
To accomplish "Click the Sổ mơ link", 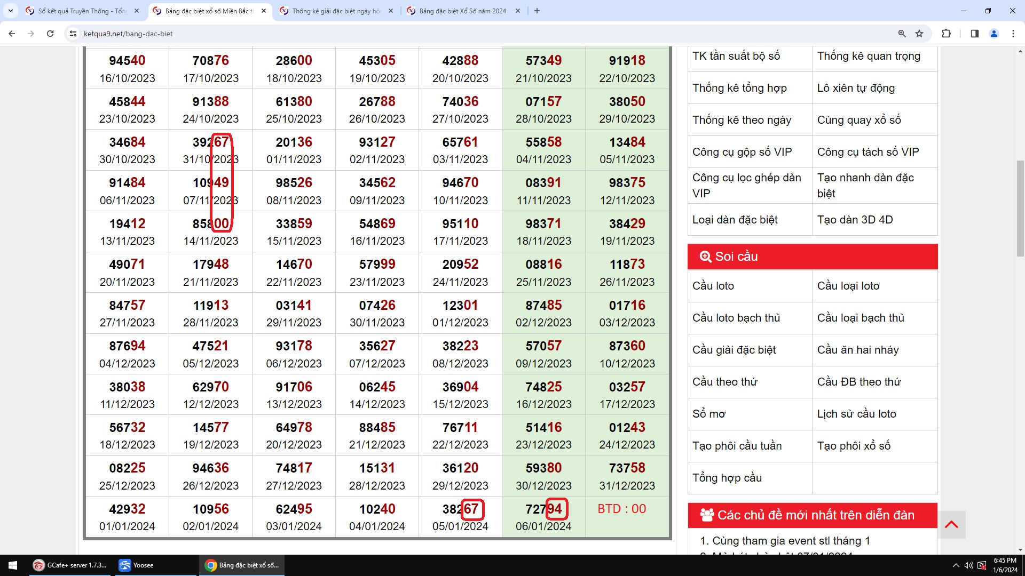I will pos(709,414).
